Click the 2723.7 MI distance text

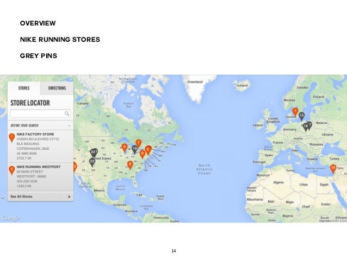click(x=24, y=158)
